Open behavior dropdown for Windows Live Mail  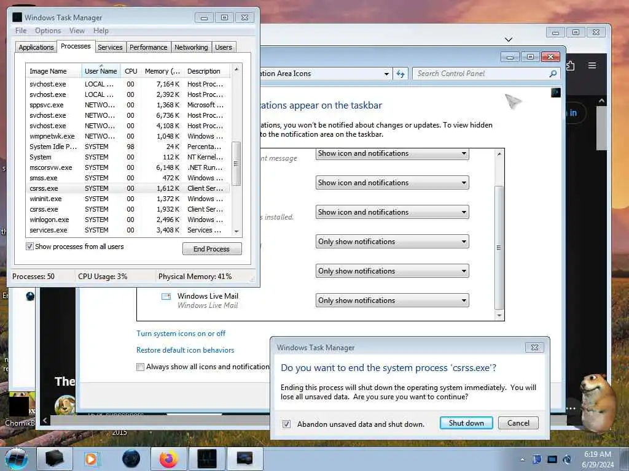[392, 301]
